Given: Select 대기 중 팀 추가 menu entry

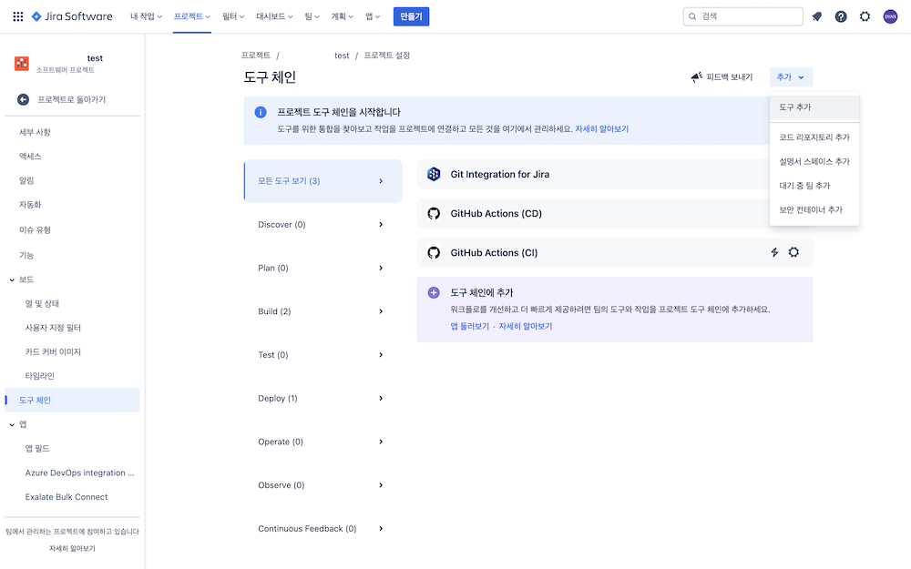Looking at the screenshot, I should [814, 186].
